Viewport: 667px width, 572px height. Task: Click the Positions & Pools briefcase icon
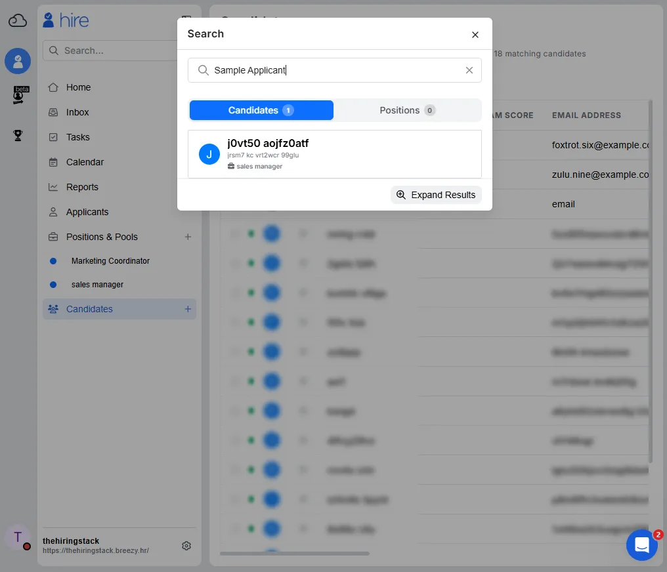53,237
